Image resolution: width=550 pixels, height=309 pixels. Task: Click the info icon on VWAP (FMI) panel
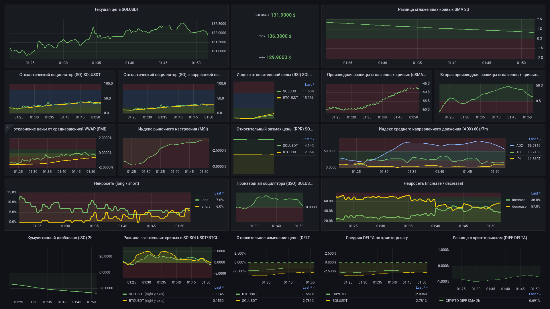[7, 127]
